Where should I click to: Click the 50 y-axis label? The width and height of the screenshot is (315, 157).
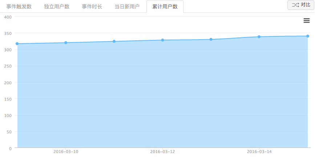pyautogui.click(x=9, y=132)
